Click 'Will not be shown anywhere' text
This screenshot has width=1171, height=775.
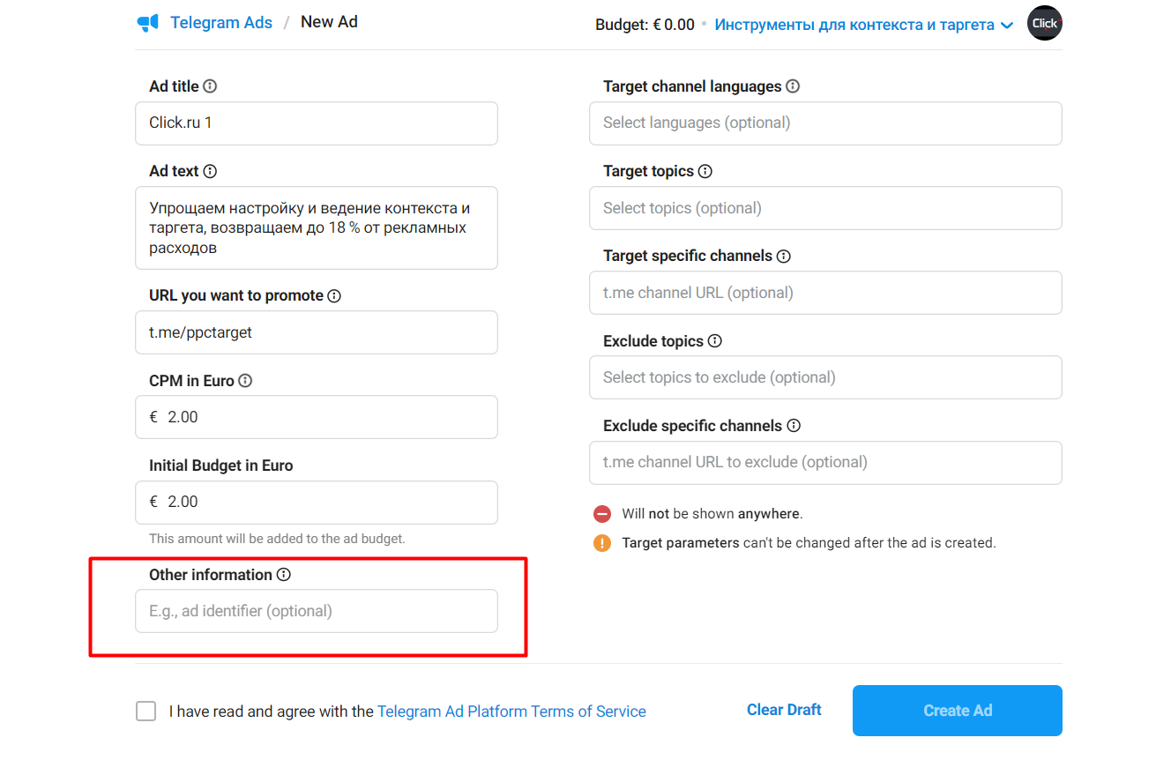pyautogui.click(x=712, y=514)
